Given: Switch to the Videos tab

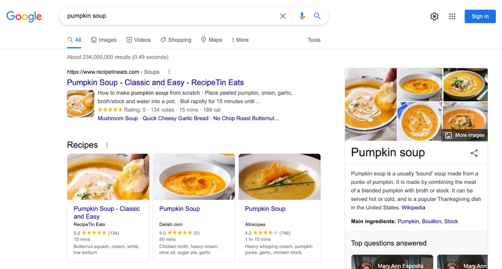Looking at the screenshot, I should 139,40.
